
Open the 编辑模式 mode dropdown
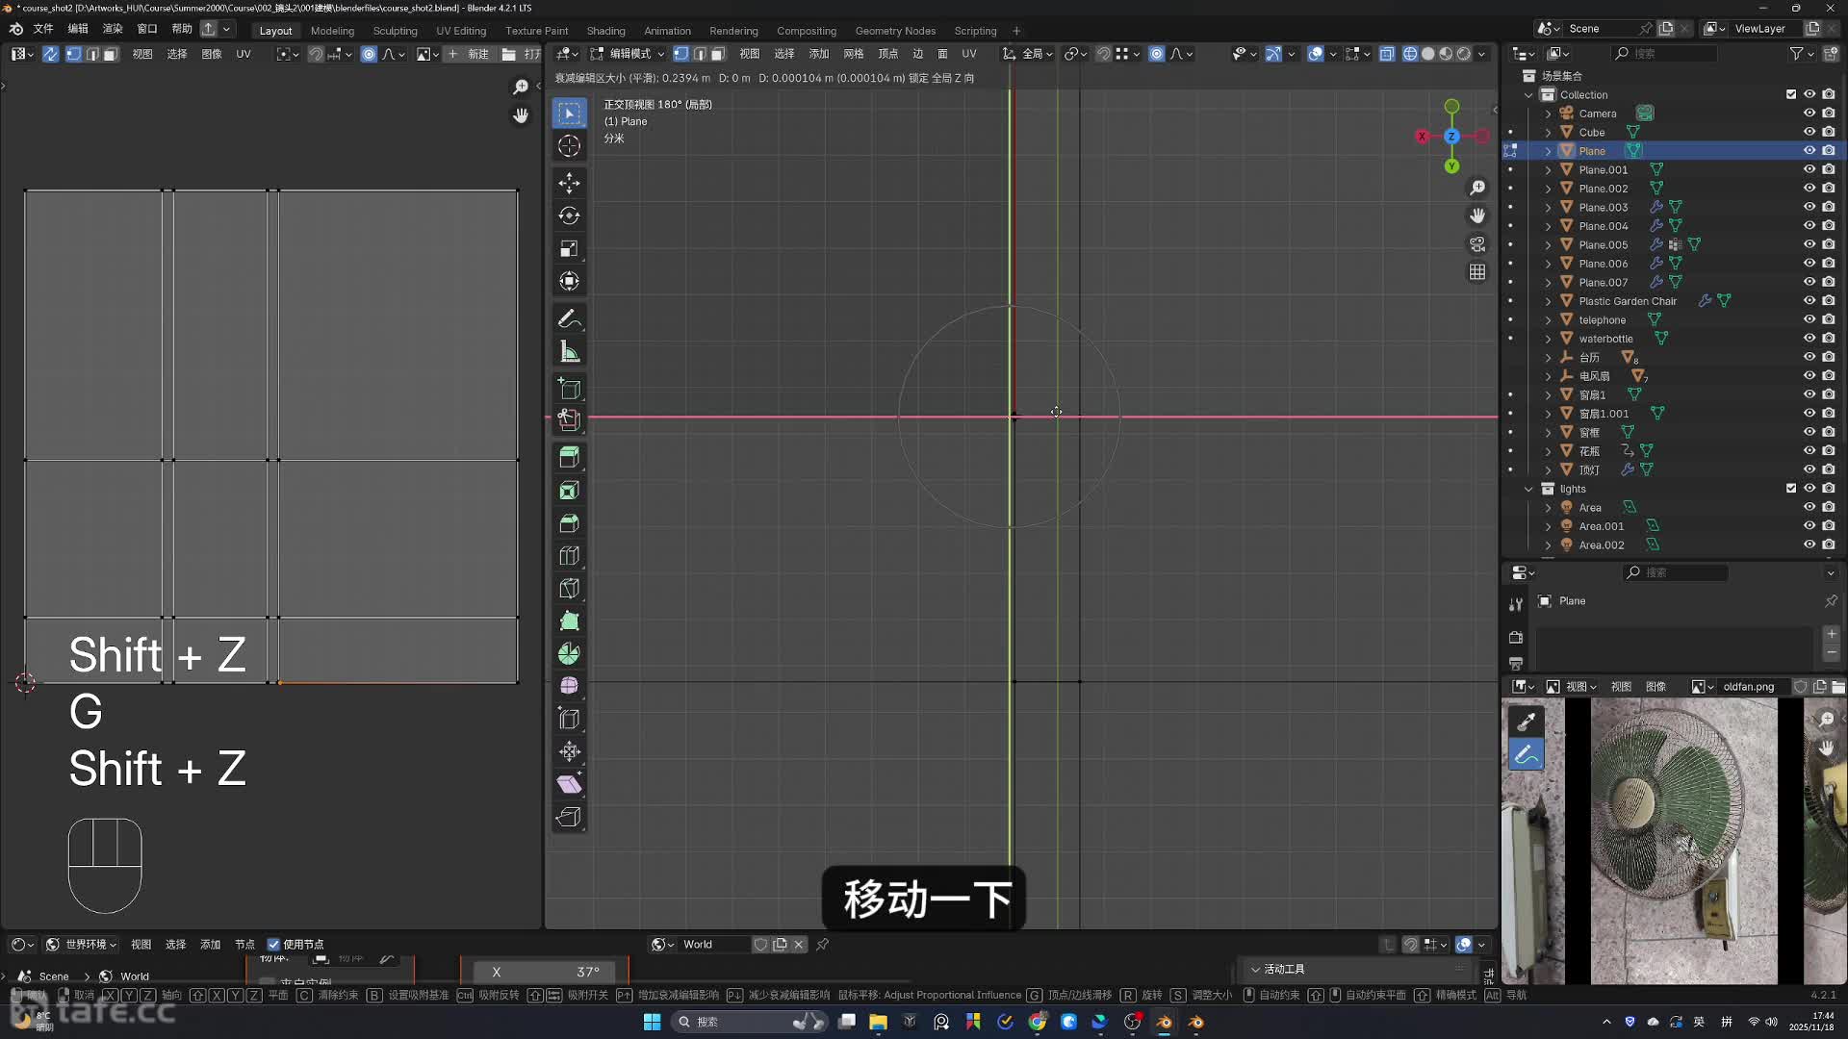click(x=628, y=54)
